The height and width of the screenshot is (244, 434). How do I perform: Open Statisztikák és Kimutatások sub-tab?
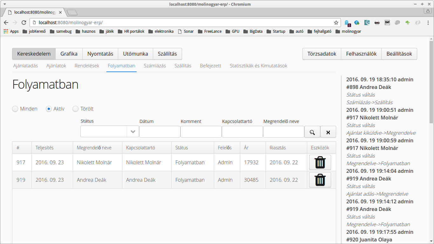259,66
